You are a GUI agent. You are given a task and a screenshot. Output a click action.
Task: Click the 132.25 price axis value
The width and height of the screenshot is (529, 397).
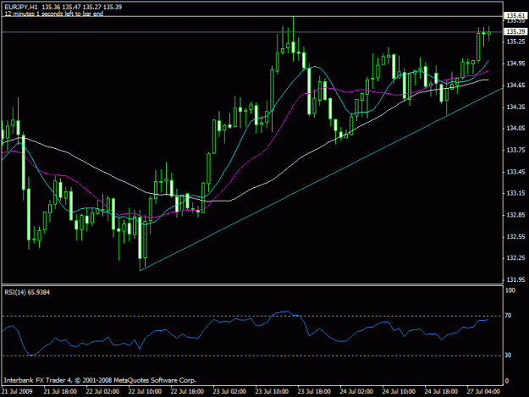coord(515,258)
